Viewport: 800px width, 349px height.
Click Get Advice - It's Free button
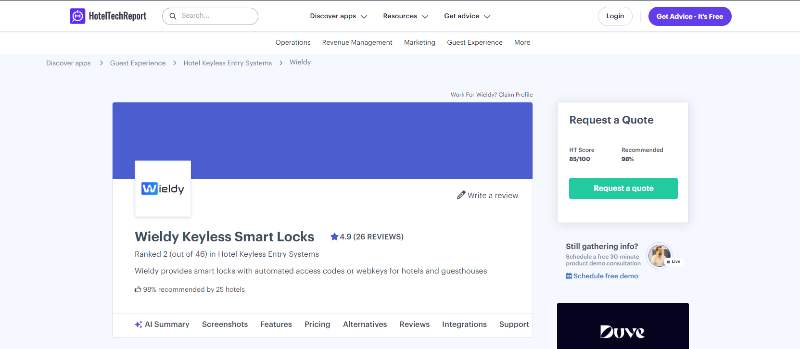tap(690, 16)
